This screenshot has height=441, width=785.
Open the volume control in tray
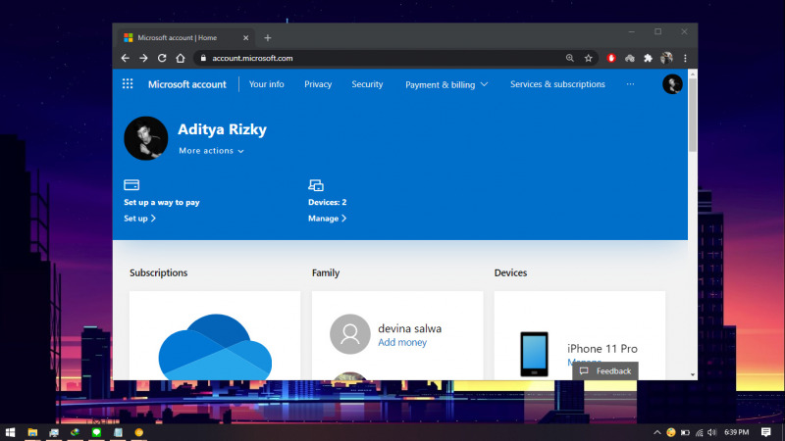point(712,432)
